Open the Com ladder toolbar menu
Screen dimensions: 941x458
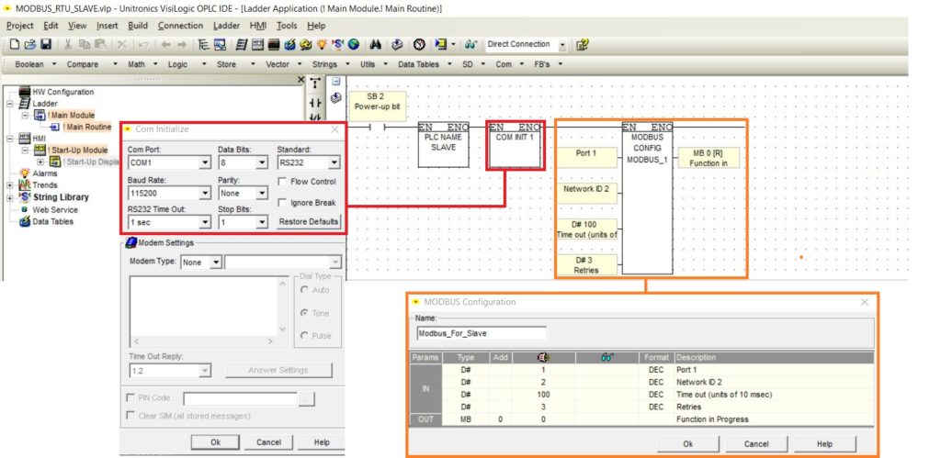(510, 64)
